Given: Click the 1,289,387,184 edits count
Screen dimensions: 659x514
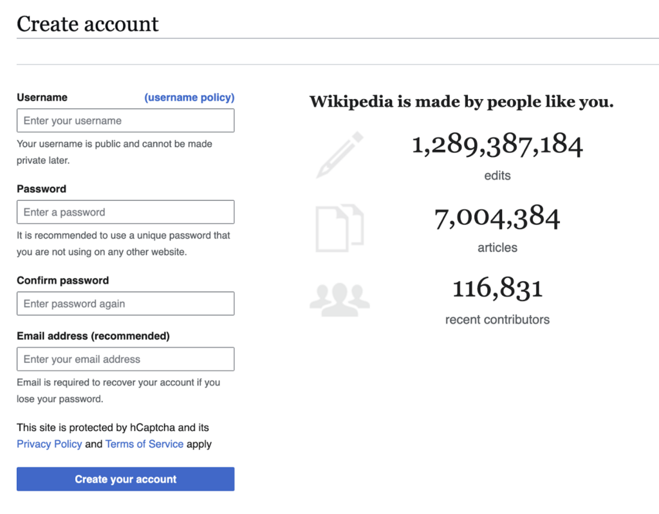Looking at the screenshot, I should [x=497, y=145].
